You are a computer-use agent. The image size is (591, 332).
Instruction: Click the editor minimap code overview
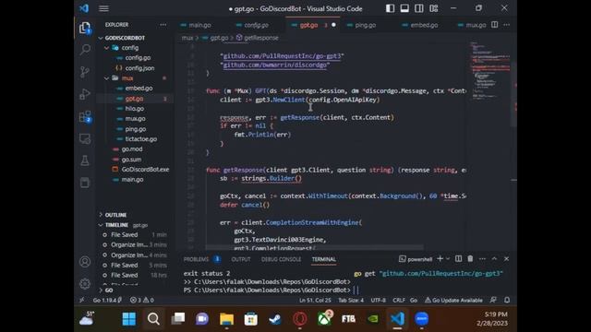[490, 72]
